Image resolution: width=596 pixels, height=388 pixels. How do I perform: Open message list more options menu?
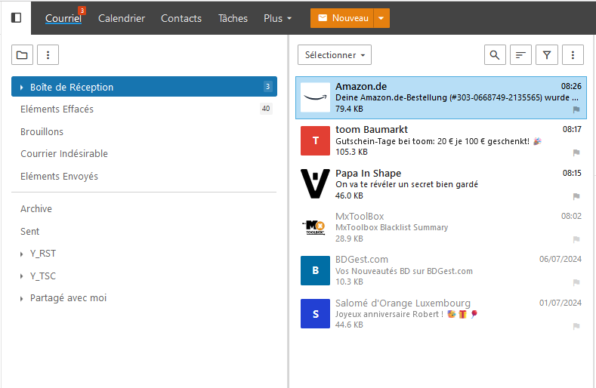tap(573, 55)
